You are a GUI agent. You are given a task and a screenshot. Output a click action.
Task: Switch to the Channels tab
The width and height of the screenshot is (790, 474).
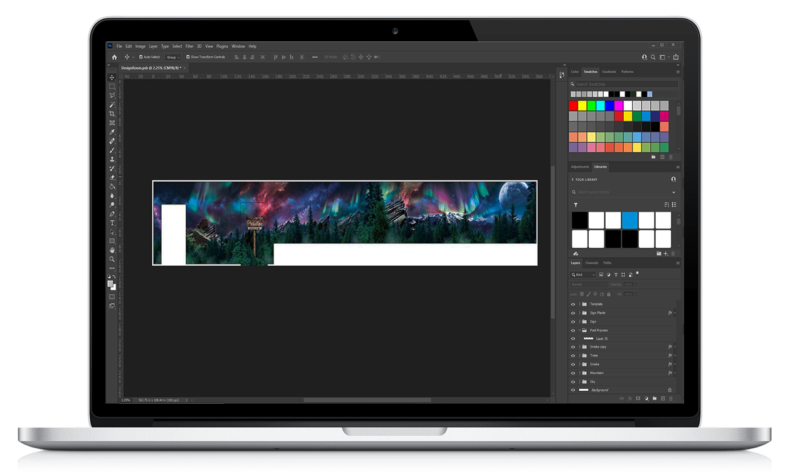click(591, 263)
